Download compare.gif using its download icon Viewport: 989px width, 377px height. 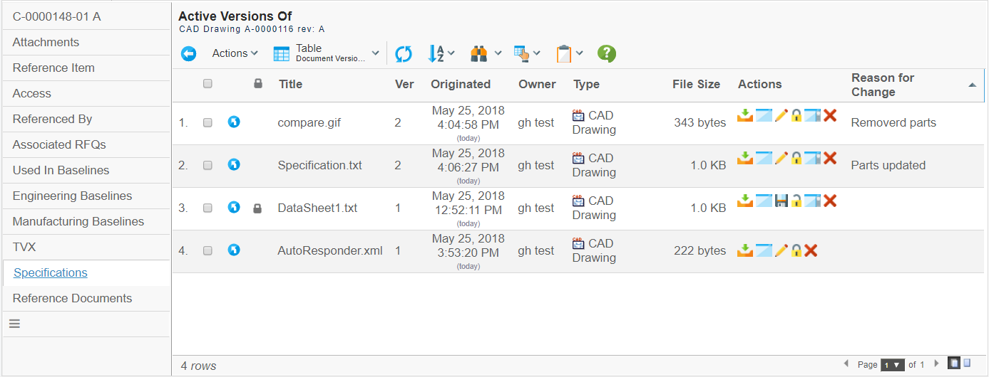(745, 115)
